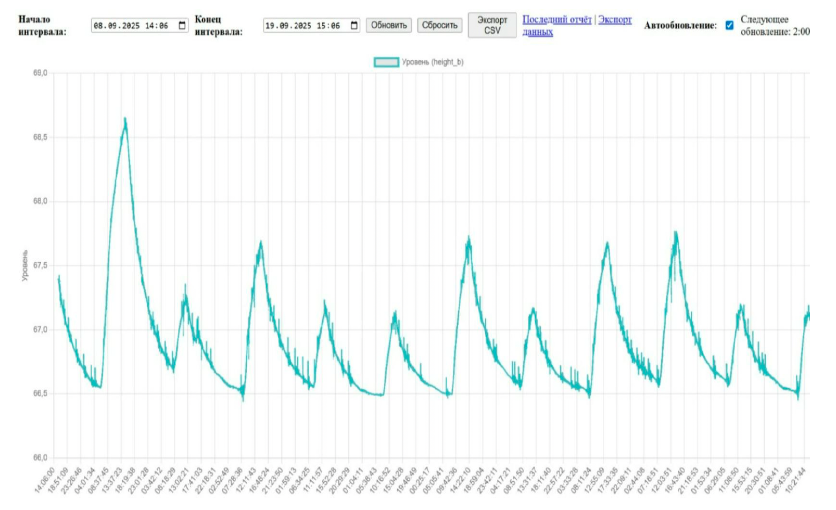Select the day 08 in the start date field
The image size is (836, 510).
(98, 25)
